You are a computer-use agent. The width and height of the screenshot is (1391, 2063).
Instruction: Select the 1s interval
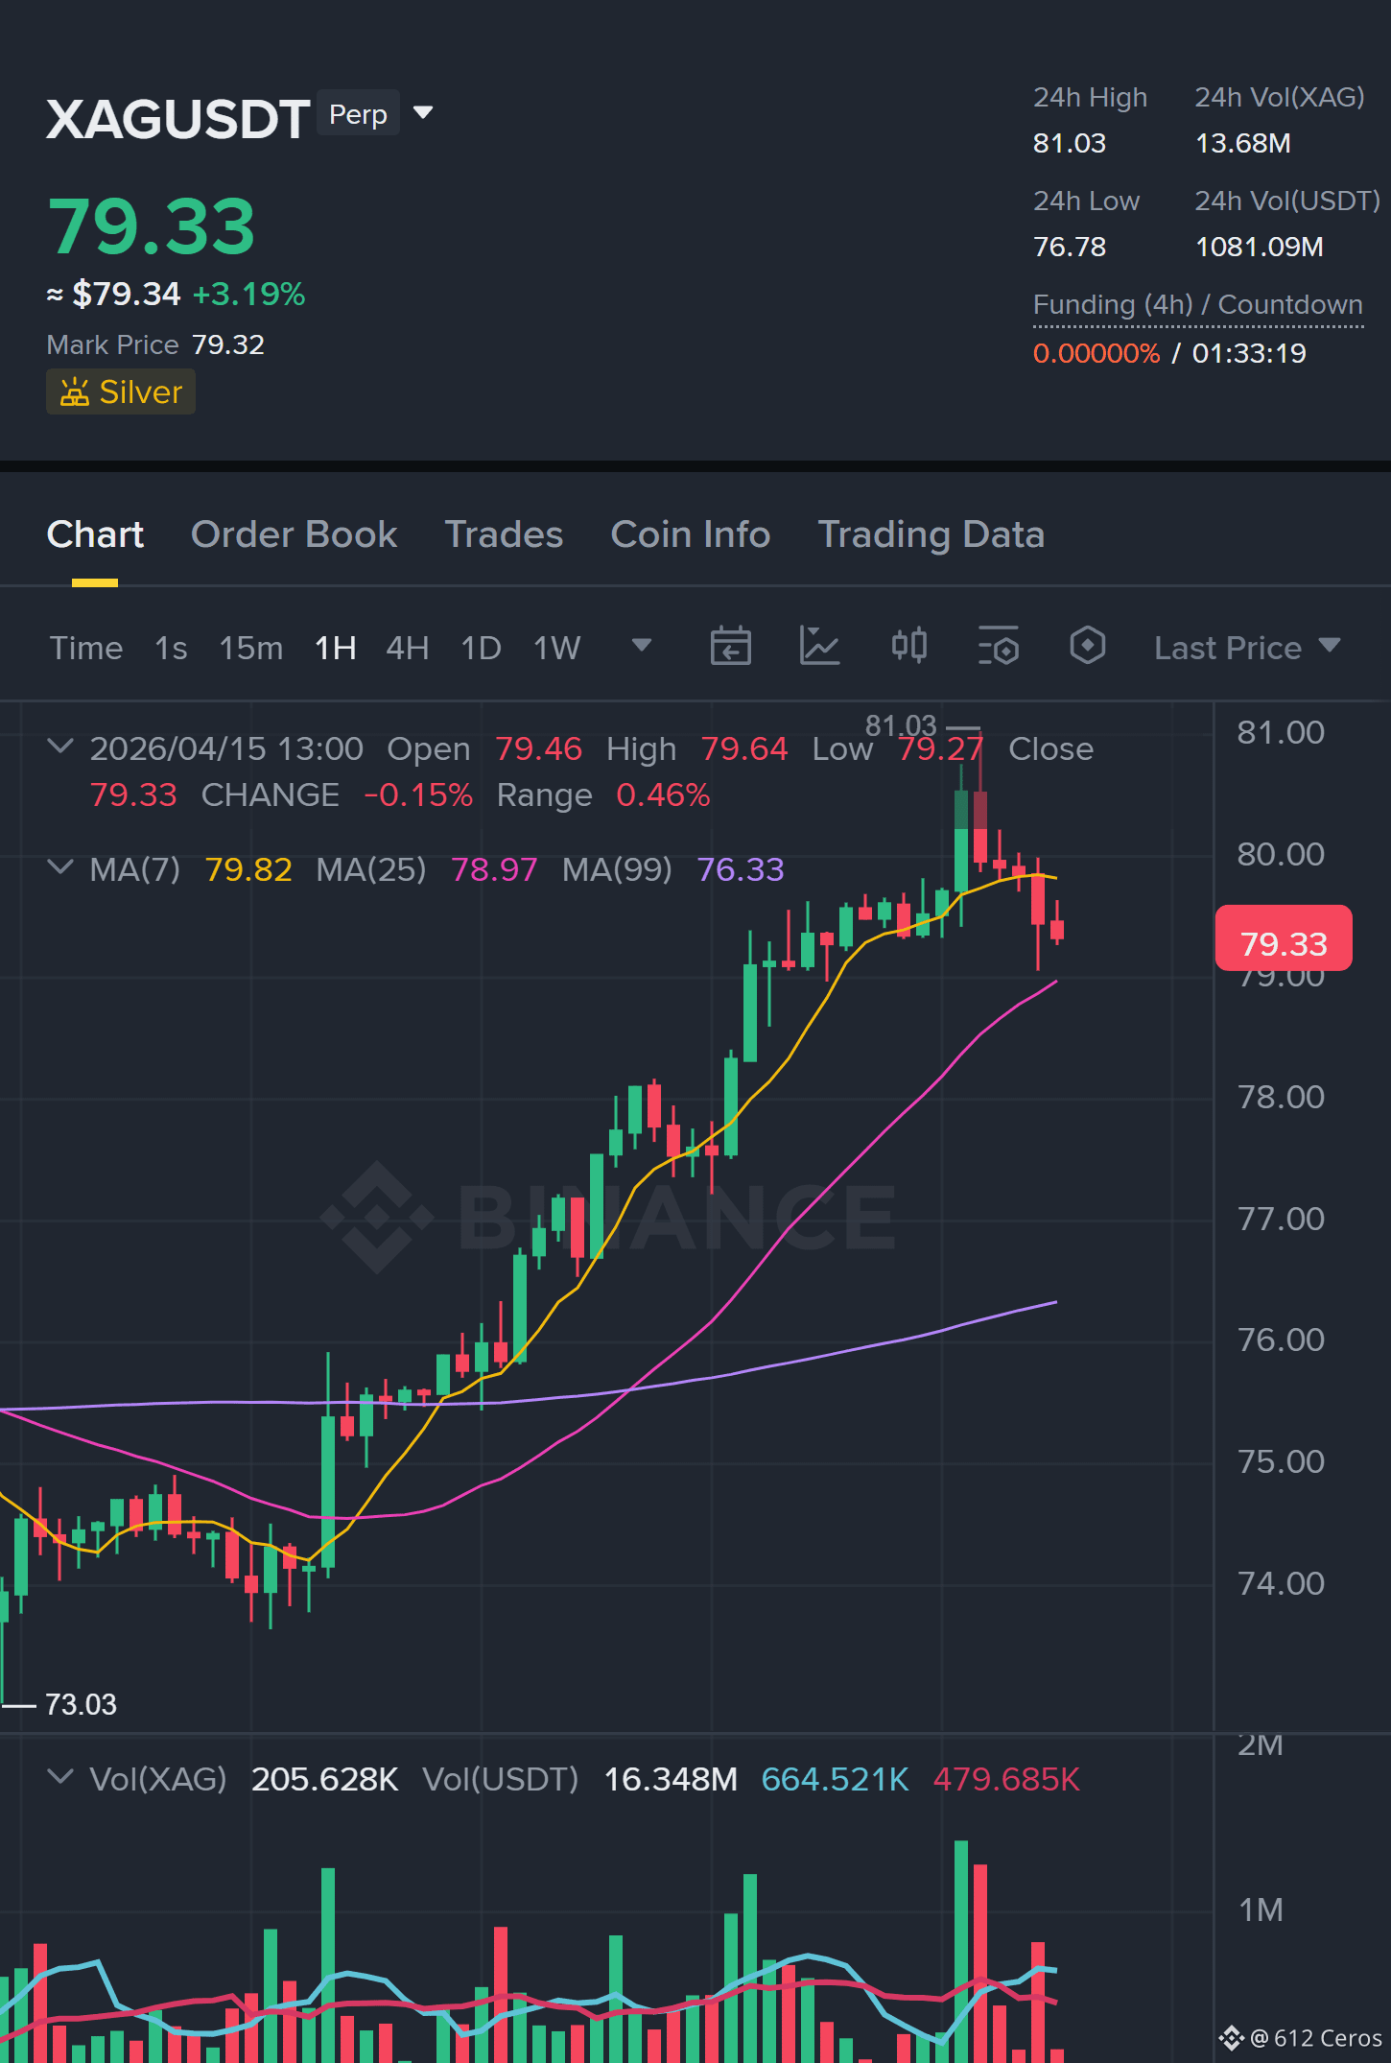click(171, 649)
